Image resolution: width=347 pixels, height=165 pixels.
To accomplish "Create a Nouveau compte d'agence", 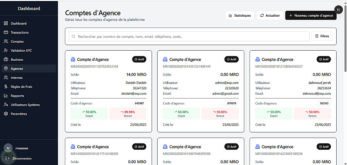I will coord(311,16).
